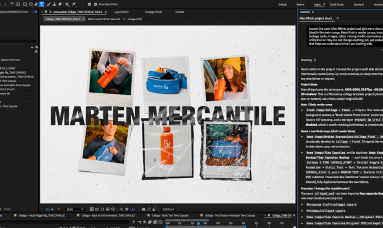This screenshot has width=383, height=228.
Task: Select the Rotation (undo arrow) tool
Action: 12,4
